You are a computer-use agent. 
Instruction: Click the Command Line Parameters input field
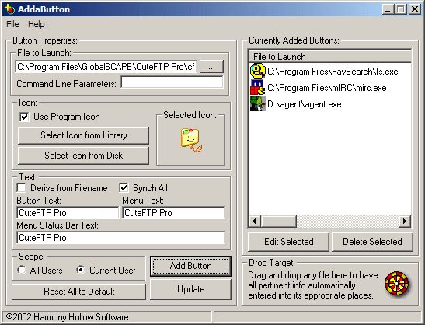(x=172, y=82)
